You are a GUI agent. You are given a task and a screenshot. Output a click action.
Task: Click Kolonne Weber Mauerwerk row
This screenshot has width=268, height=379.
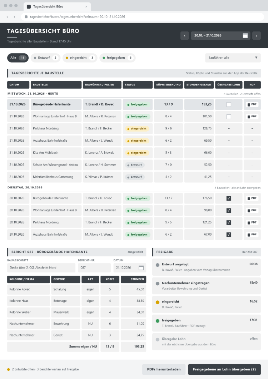[x=76, y=312]
